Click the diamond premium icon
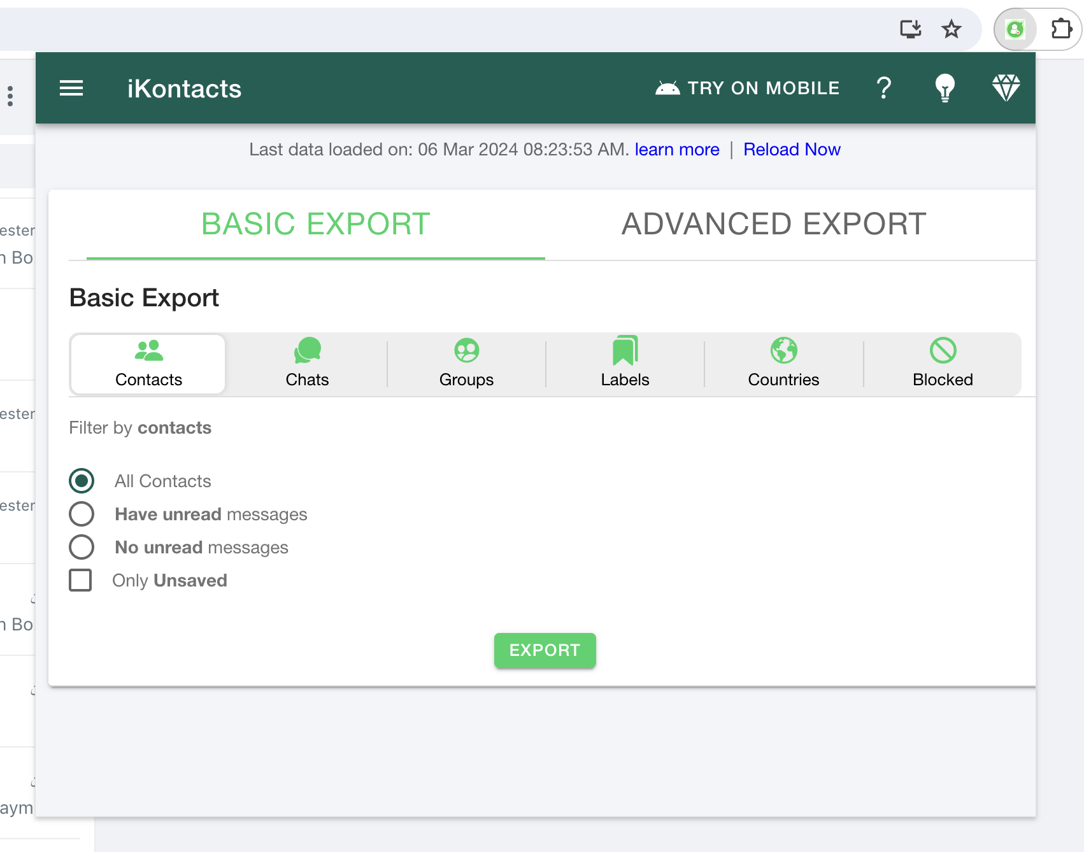1084x852 pixels. (x=1006, y=88)
